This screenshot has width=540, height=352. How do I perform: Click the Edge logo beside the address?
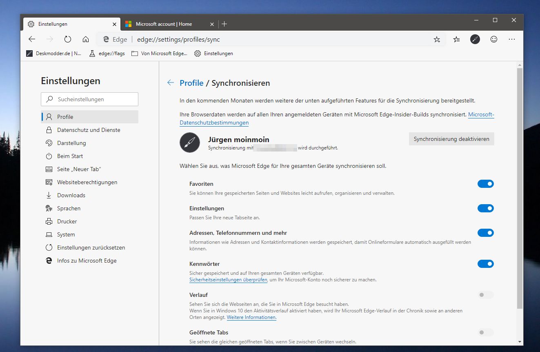(x=106, y=39)
